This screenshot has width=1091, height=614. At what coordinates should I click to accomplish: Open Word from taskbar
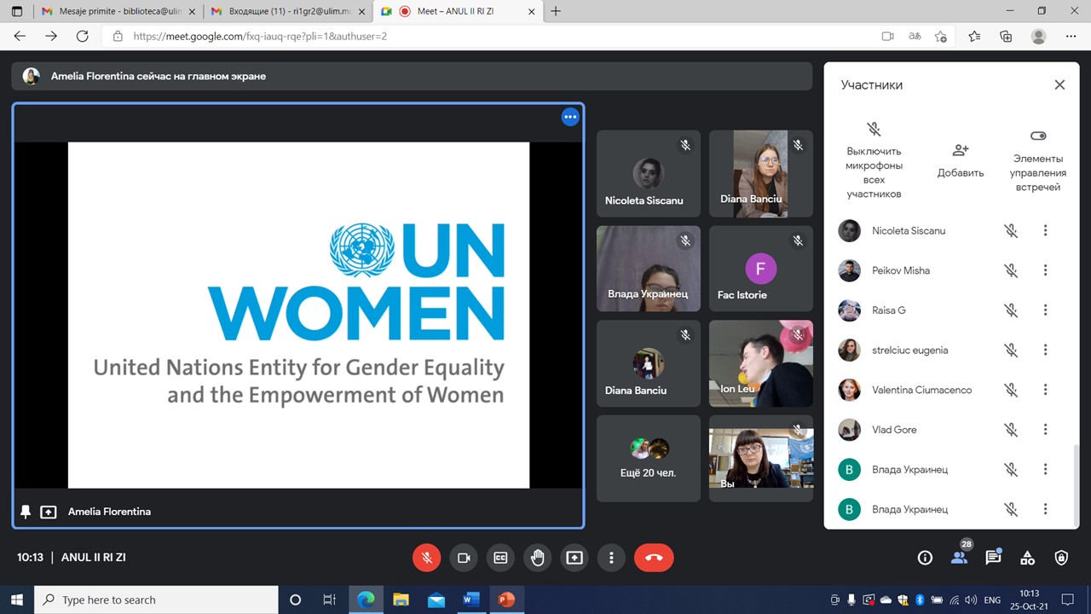click(x=471, y=600)
